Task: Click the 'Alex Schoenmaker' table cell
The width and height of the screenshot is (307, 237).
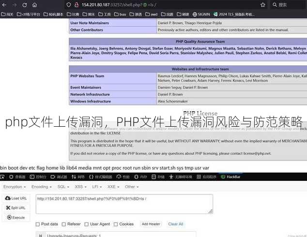Action: point(232,102)
